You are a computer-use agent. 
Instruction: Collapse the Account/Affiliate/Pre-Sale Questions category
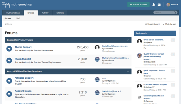click(x=128, y=71)
